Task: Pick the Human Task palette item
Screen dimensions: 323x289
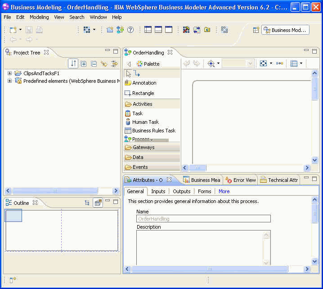Action: pos(145,122)
